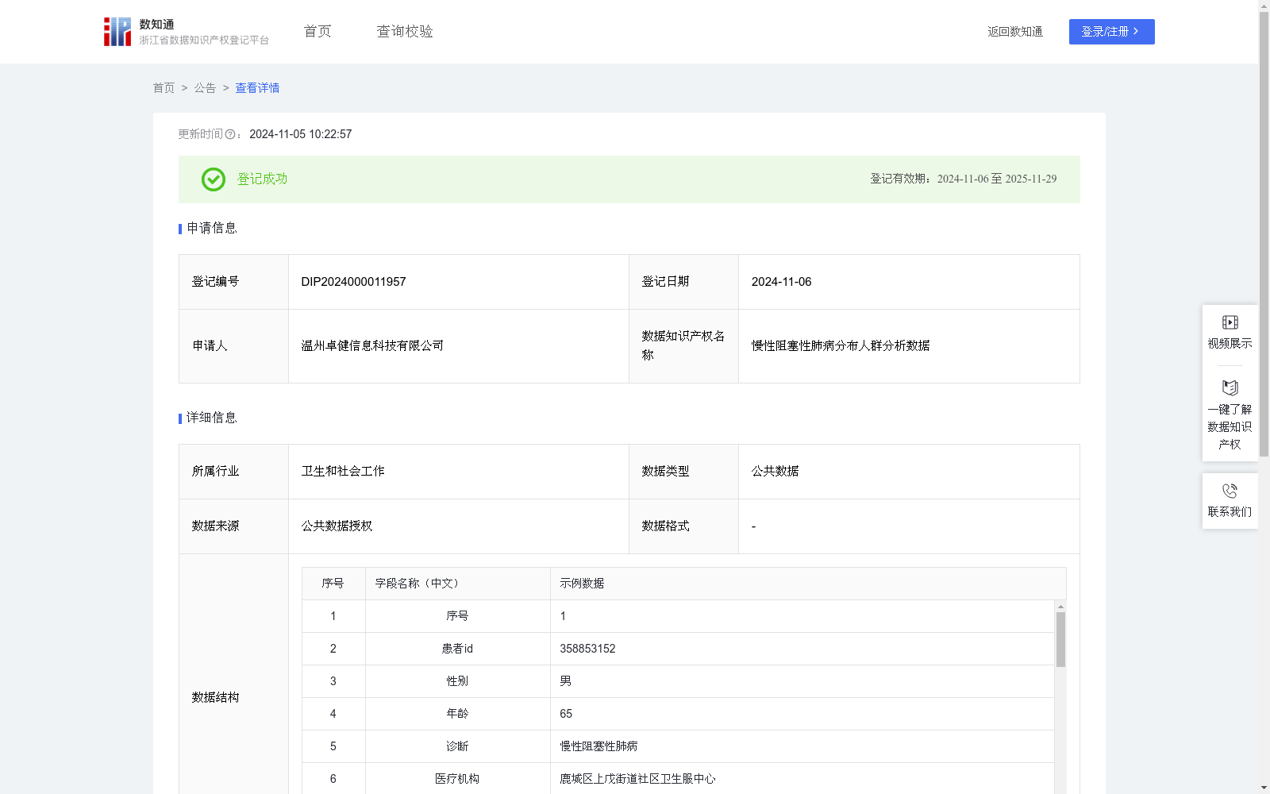Viewport: 1270px width, 794px height.
Task: Click the 序号 column header
Action: [333, 584]
